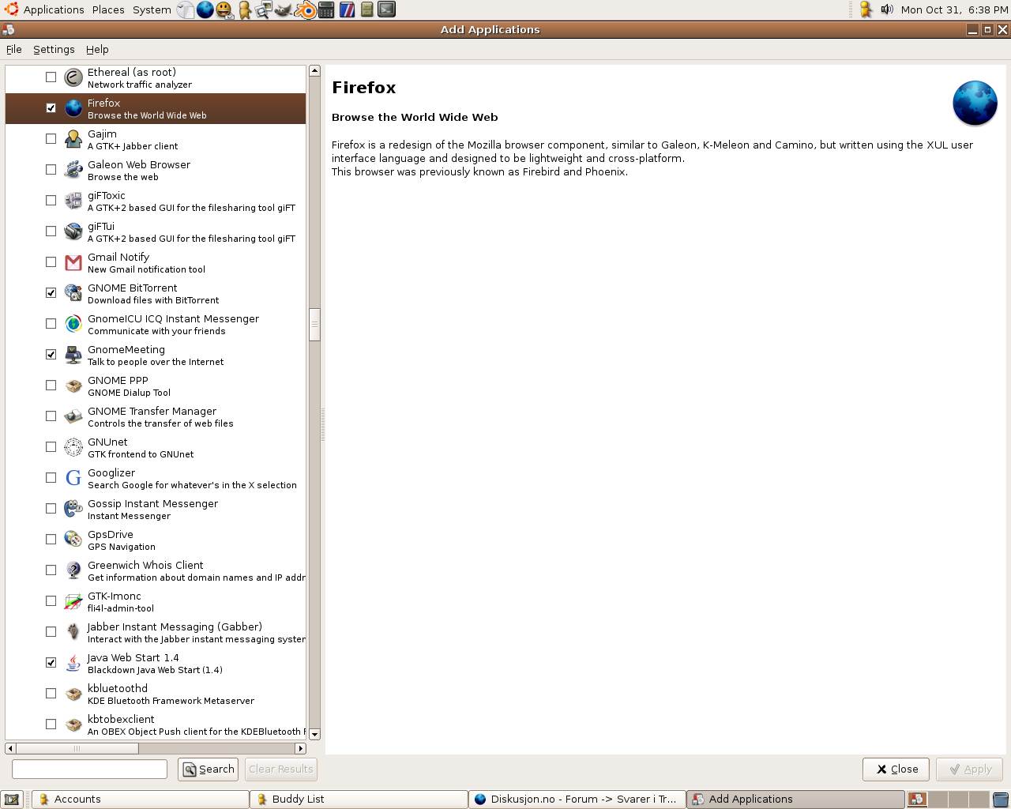
Task: Launch GIMP from the top panel
Action: point(284,9)
